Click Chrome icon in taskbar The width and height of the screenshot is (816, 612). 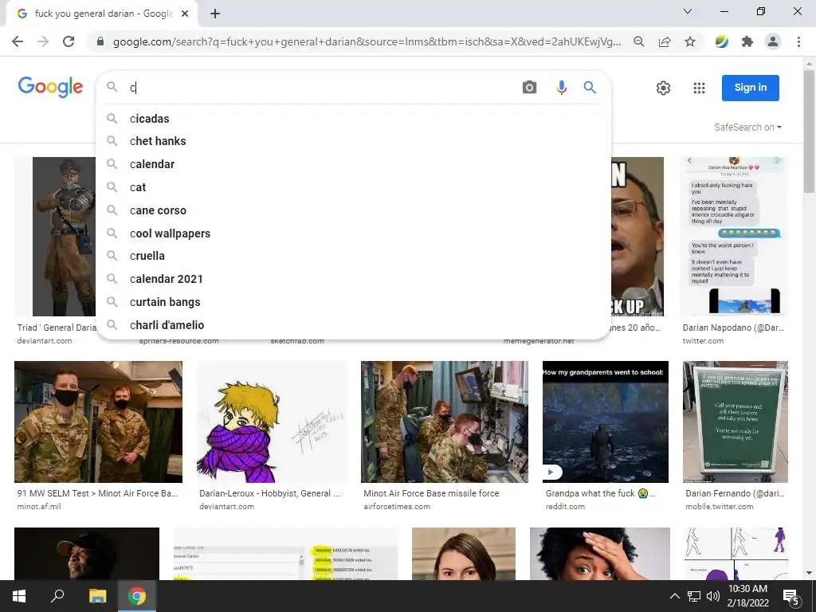(137, 596)
